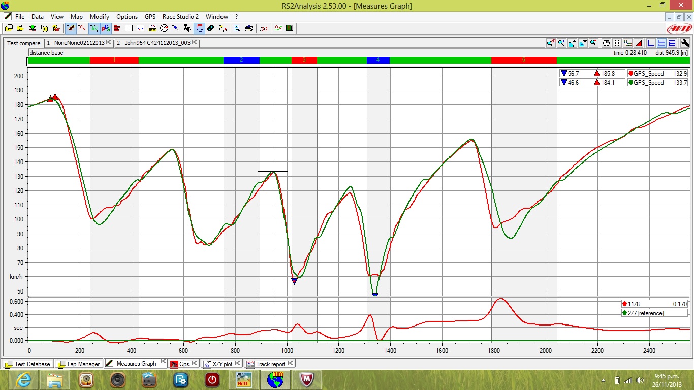Close the 2 - John964 C424112013_003 tab
This screenshot has height=390, width=694.
point(195,43)
